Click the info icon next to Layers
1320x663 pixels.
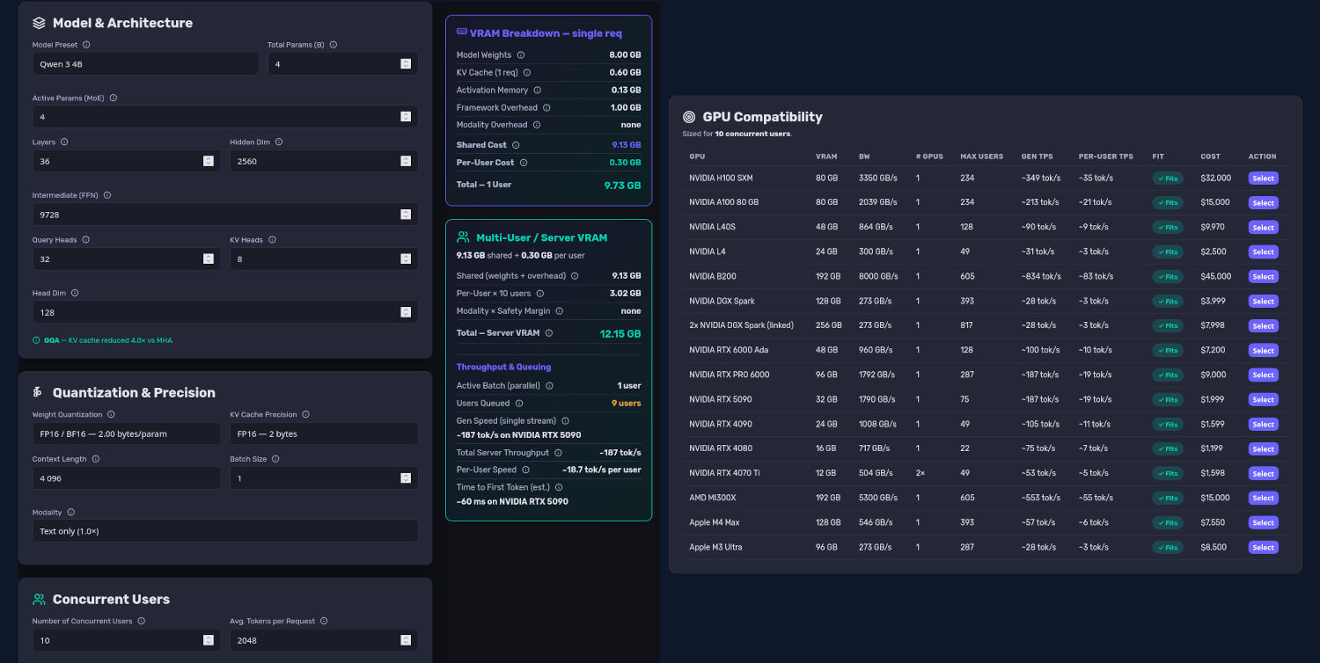[x=64, y=142]
